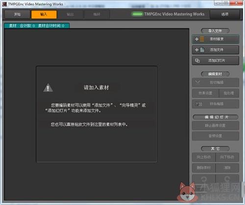
Task: Click the undo circular arrow icon
Action: coord(204,179)
